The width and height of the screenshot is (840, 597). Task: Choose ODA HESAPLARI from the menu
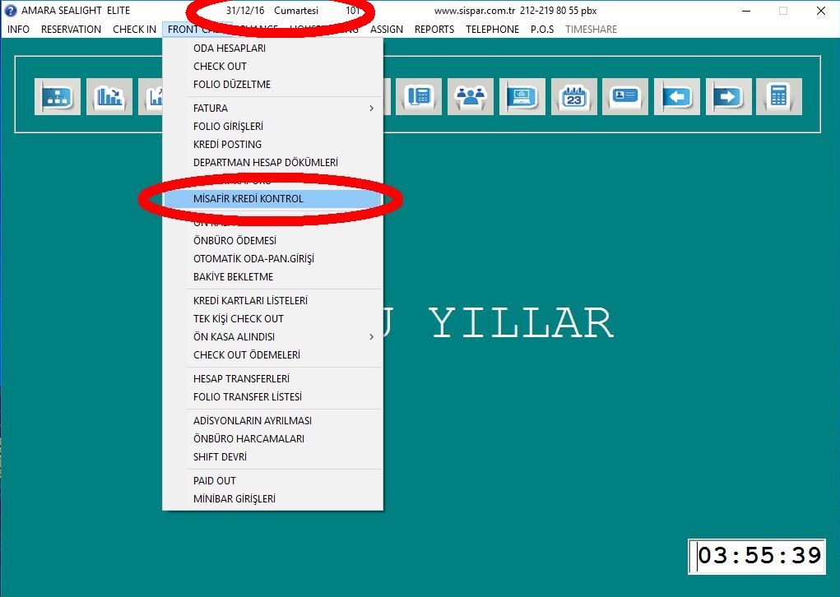[x=230, y=48]
